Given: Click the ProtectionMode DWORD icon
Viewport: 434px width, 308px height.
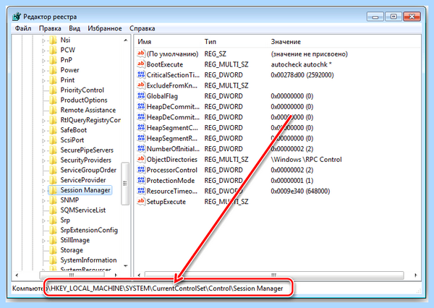Looking at the screenshot, I should pos(141,180).
